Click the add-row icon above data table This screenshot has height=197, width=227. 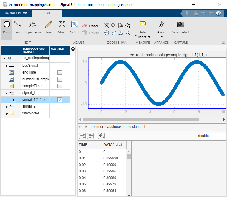(83, 136)
